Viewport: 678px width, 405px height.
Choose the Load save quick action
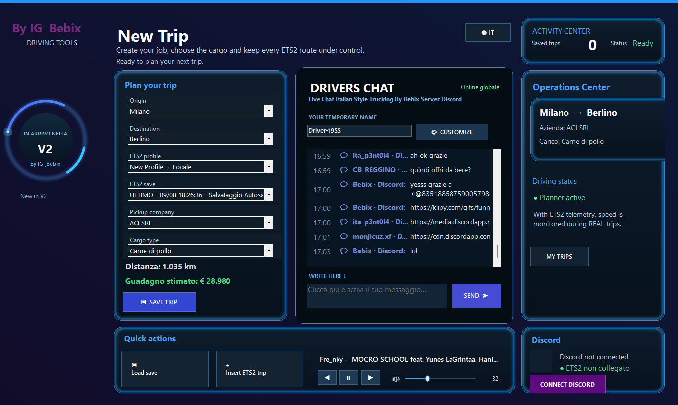[165, 369]
